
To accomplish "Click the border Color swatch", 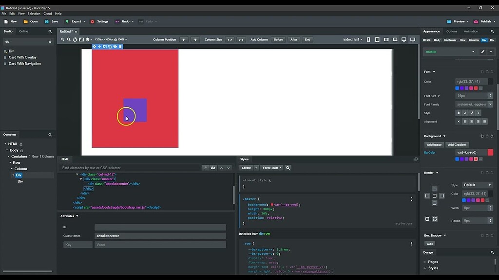I will pyautogui.click(x=490, y=193).
